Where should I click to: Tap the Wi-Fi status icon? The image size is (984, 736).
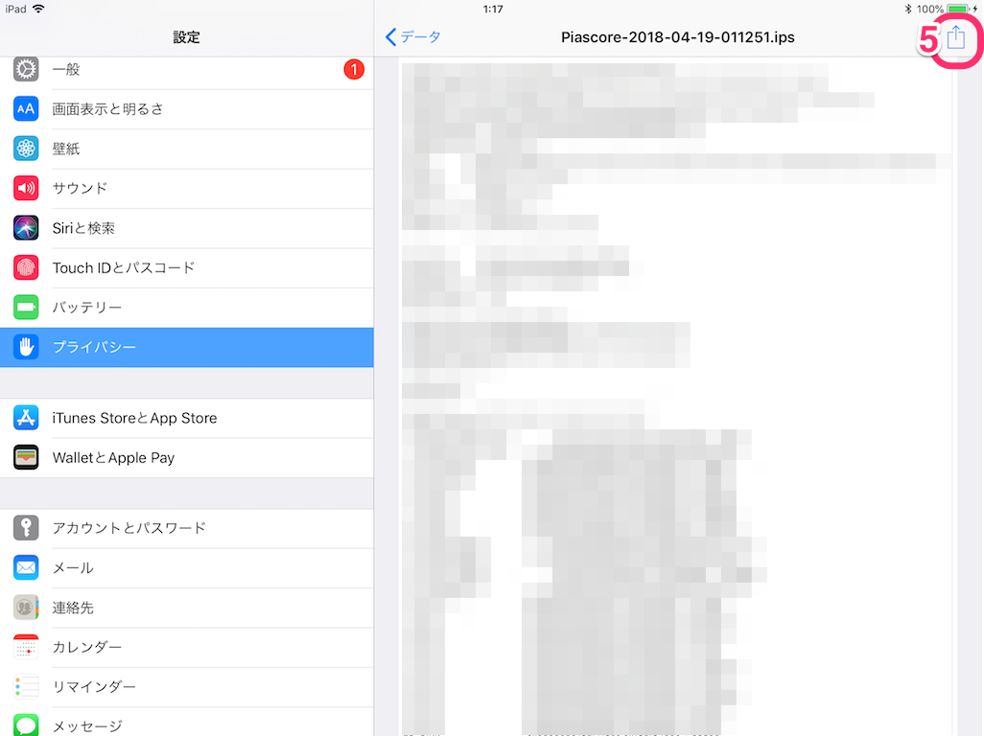point(38,9)
